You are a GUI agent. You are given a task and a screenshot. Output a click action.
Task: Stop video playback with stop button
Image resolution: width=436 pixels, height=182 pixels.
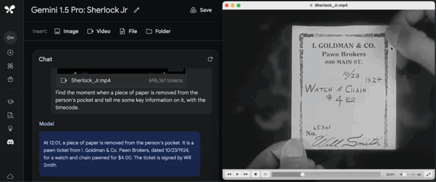(255, 174)
